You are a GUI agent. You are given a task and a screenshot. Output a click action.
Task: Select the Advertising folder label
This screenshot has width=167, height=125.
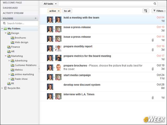coord(21,61)
